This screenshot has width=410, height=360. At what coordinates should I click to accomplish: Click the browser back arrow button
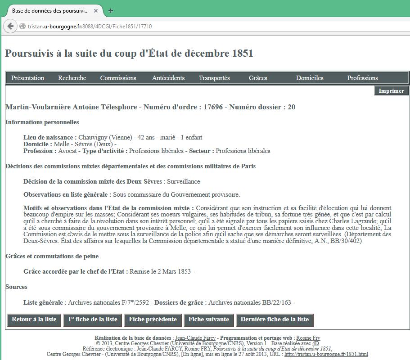pos(10,26)
